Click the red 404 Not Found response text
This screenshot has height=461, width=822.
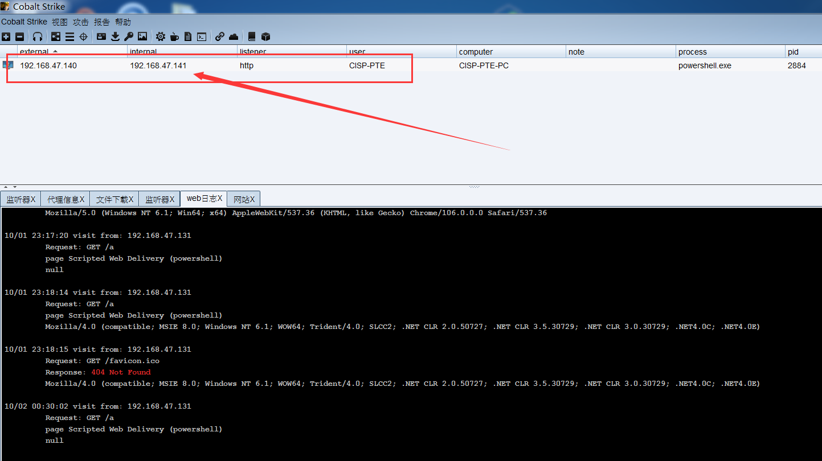click(x=121, y=372)
